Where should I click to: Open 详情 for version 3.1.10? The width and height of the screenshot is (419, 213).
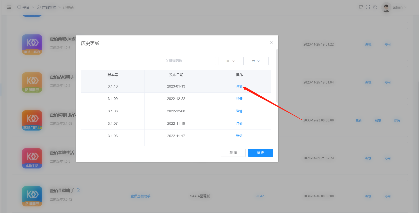239,86
